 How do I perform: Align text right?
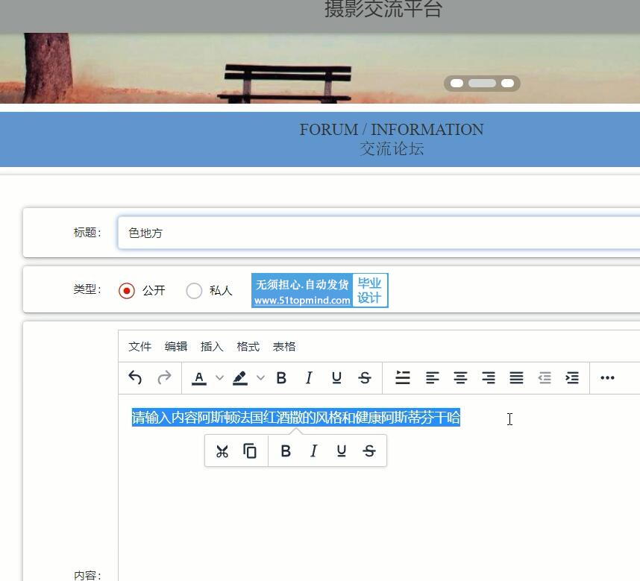point(488,378)
